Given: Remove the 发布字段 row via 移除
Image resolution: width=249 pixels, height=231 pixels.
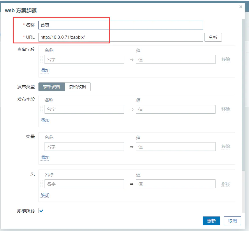Looking at the screenshot, I should pos(226,109).
